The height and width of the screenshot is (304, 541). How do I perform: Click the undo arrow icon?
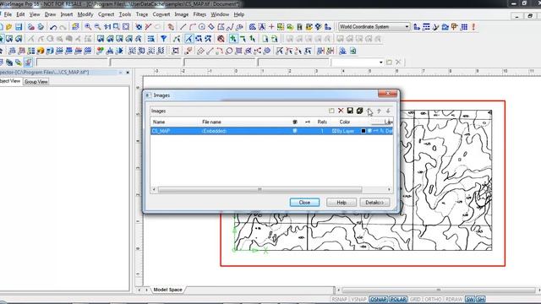pyautogui.click(x=53, y=27)
